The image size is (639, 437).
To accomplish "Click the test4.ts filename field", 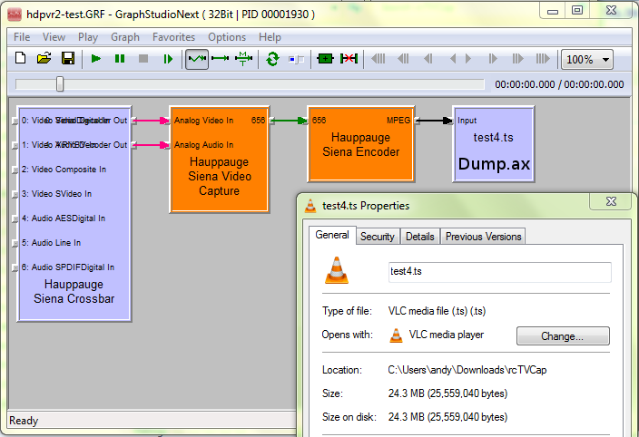I will tap(499, 272).
